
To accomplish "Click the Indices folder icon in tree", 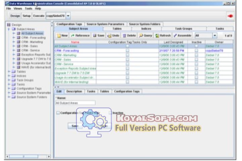I will click(x=13, y=76).
